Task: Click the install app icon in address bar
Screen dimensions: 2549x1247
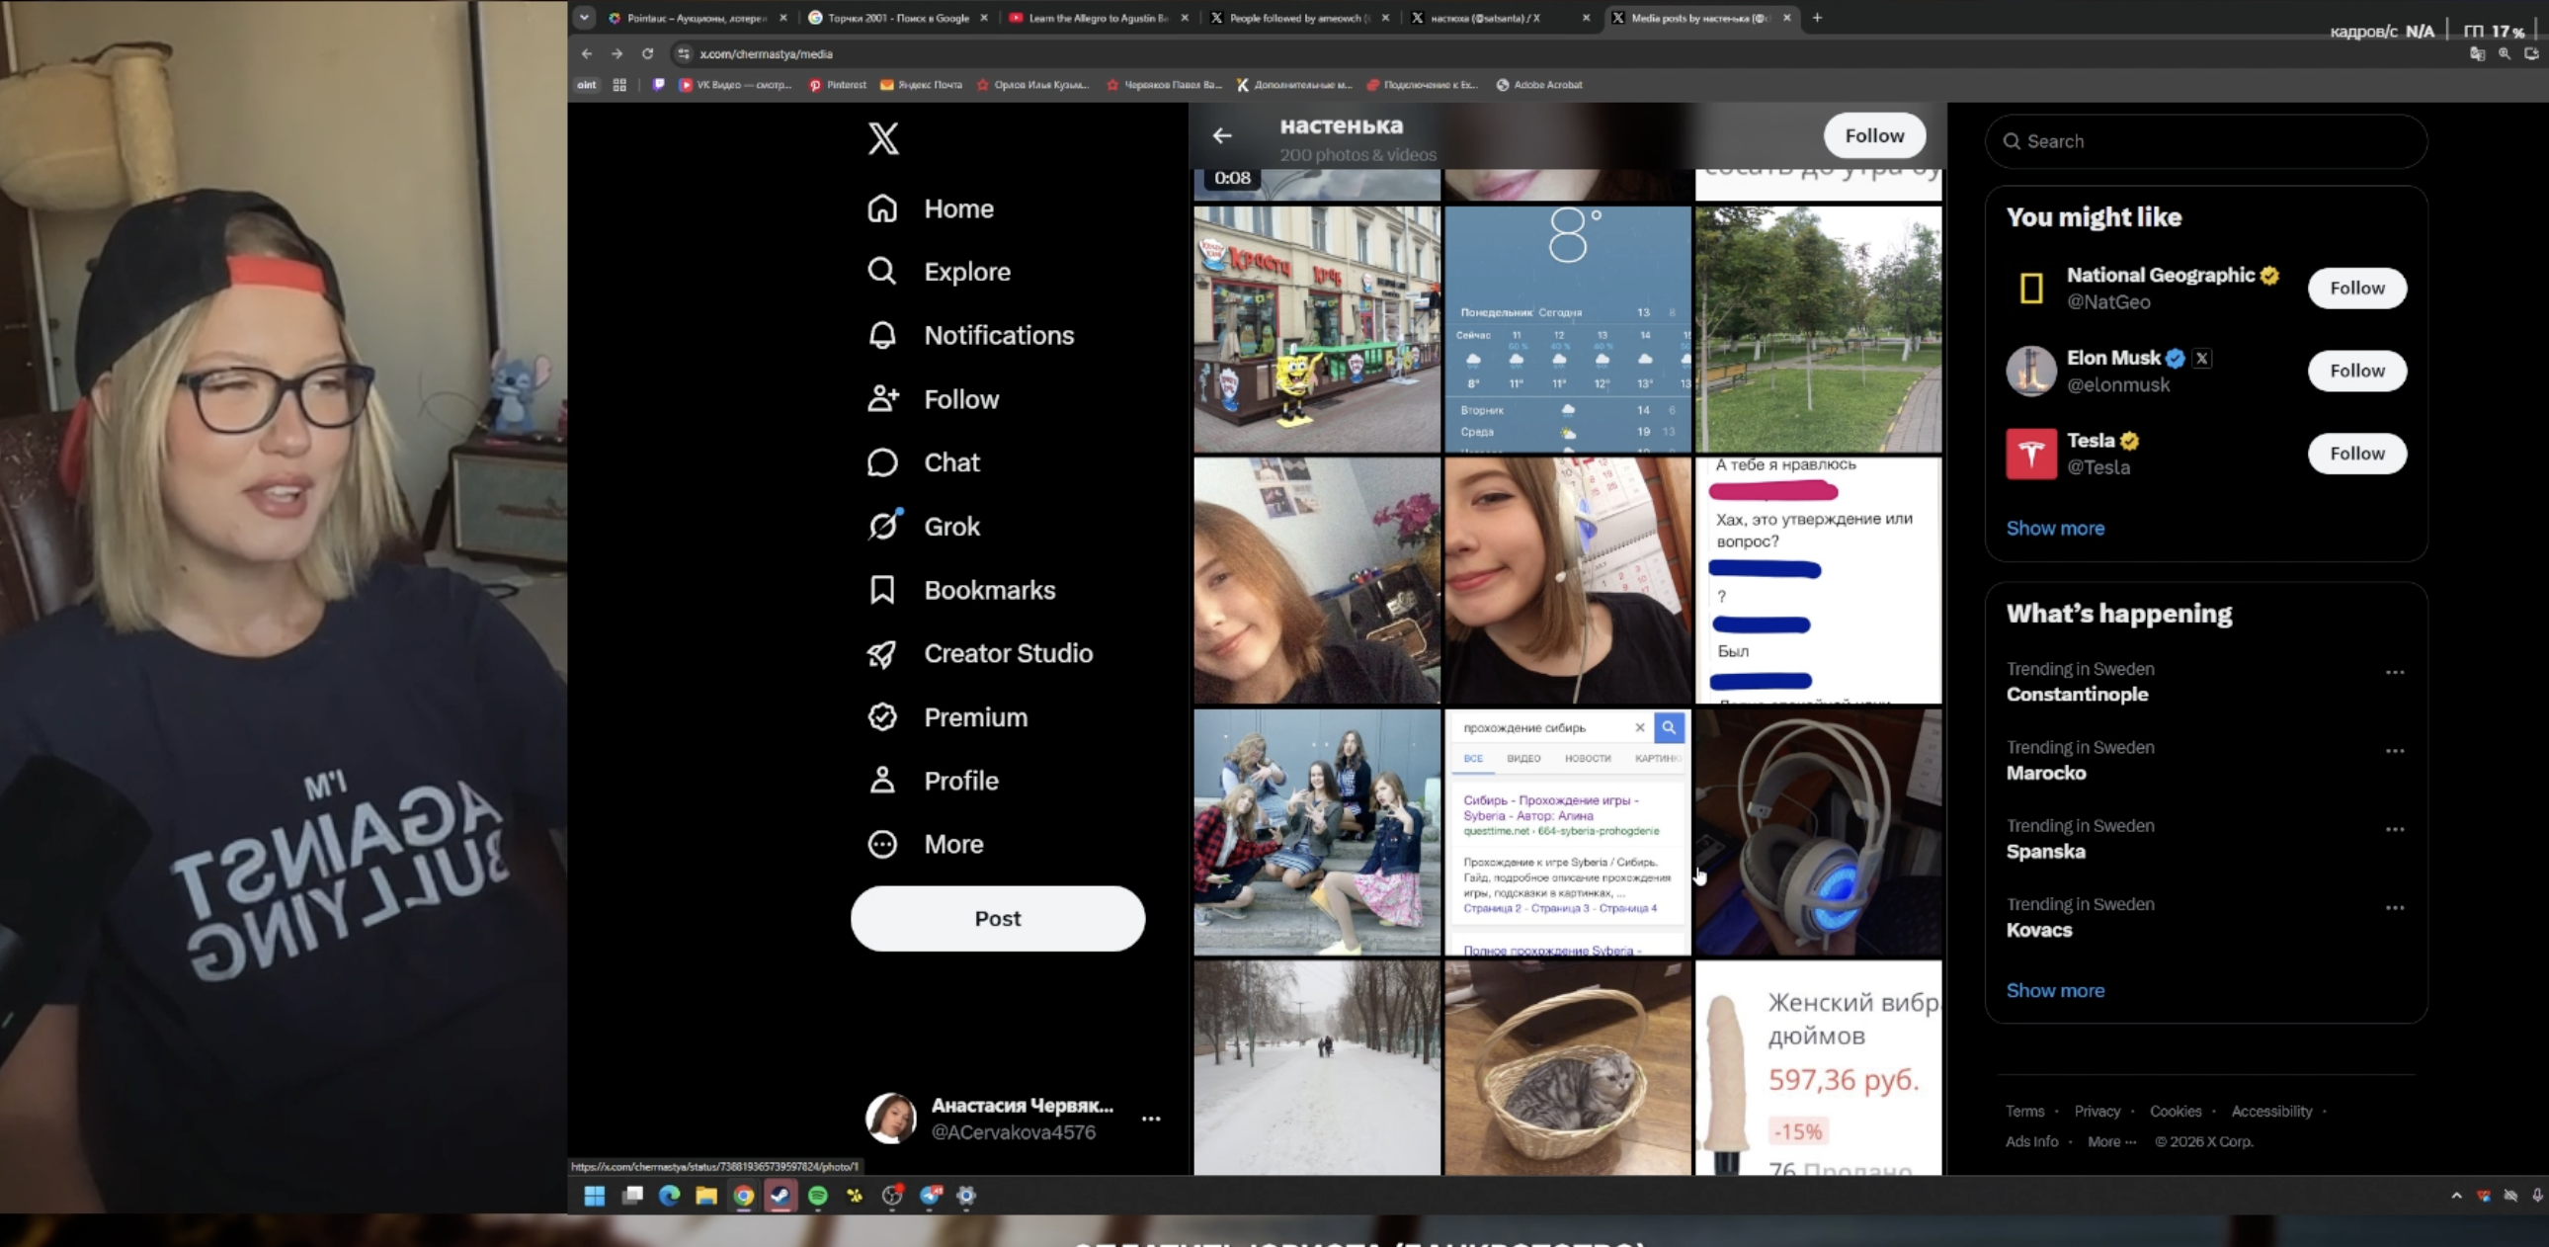Action: click(2532, 53)
